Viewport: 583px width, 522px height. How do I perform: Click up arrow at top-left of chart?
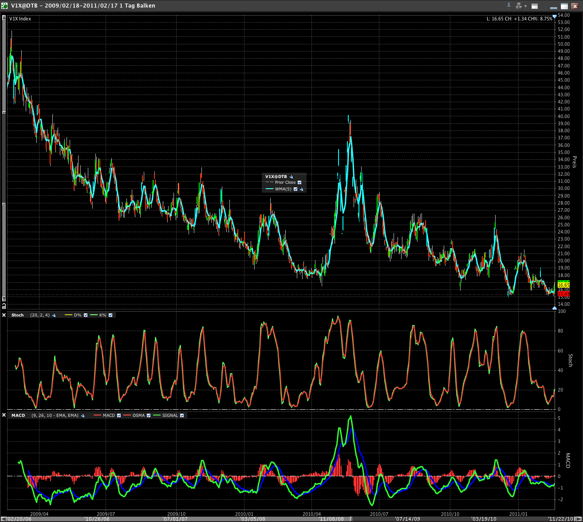coord(4,17)
